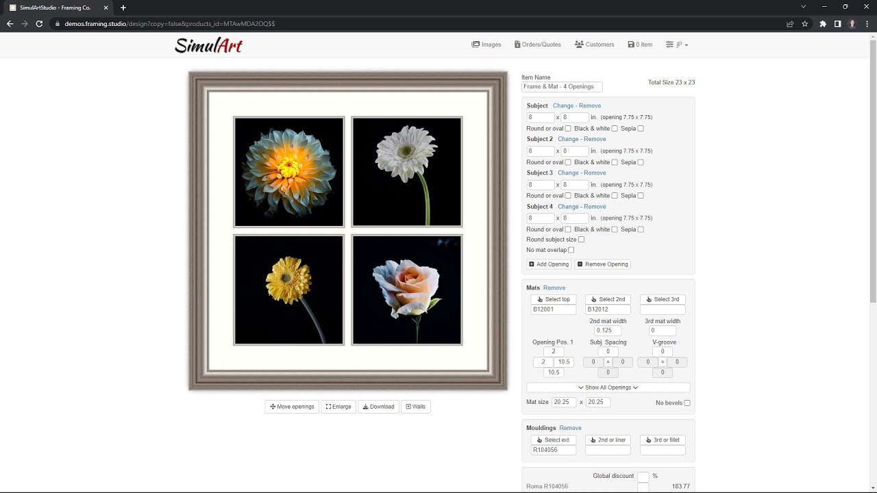Click Change link for Subject 4
Image resolution: width=877 pixels, height=493 pixels.
tap(569, 207)
